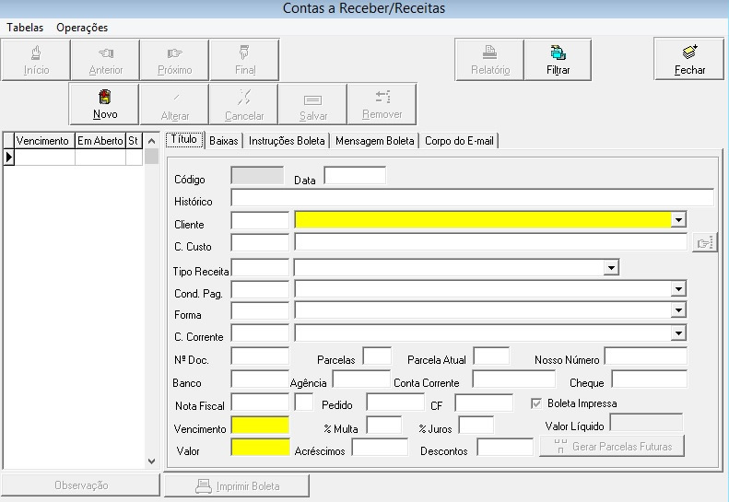Click the yellow Vencimento date field
Screen dimensions: 729x502
click(x=260, y=425)
